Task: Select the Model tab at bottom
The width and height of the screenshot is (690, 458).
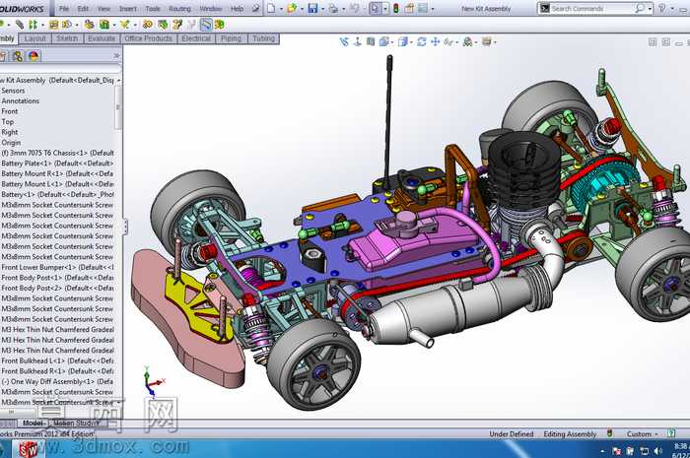Action: pos(33,423)
